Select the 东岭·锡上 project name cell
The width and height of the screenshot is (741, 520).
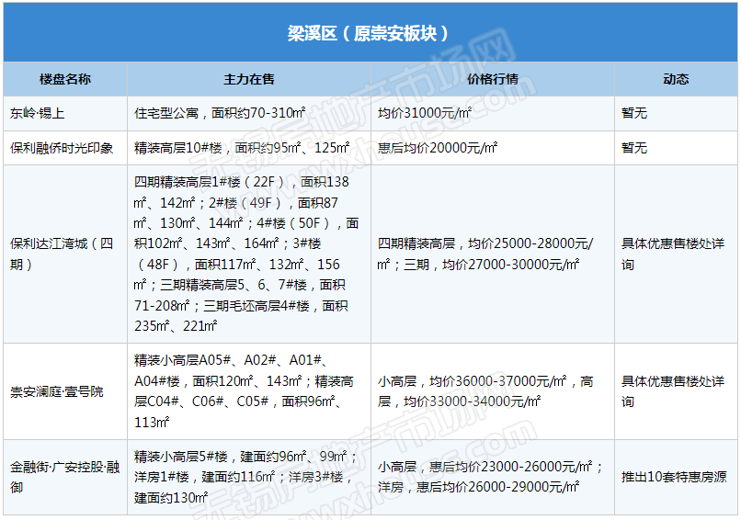coord(38,114)
